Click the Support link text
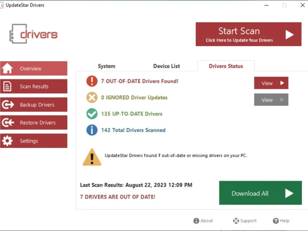 click(248, 221)
